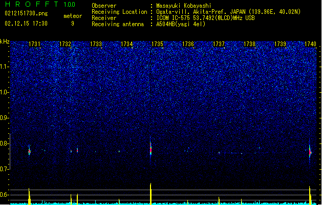Screen dimensions: 322x205
Task: Click the meteor echo at 1740
Action: pyautogui.click(x=310, y=152)
